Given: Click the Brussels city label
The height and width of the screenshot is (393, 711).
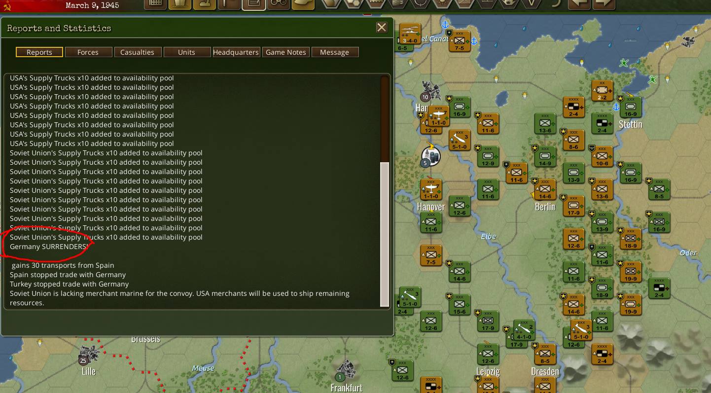Looking at the screenshot, I should click(x=145, y=339).
